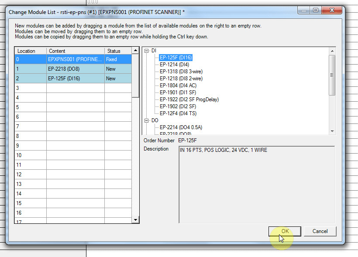
Task: Select row 1 EP-2218 (DO8) content cell
Action: click(x=76, y=69)
